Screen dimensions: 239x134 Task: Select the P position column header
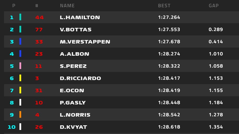click(14, 6)
